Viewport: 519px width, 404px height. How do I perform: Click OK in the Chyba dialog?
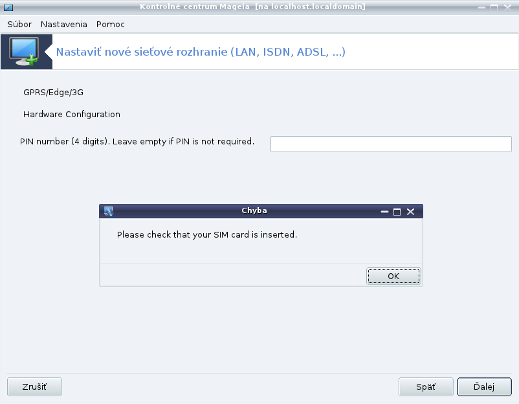coord(393,276)
